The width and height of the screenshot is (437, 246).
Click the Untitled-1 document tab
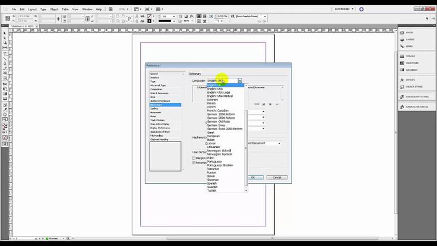[24, 26]
